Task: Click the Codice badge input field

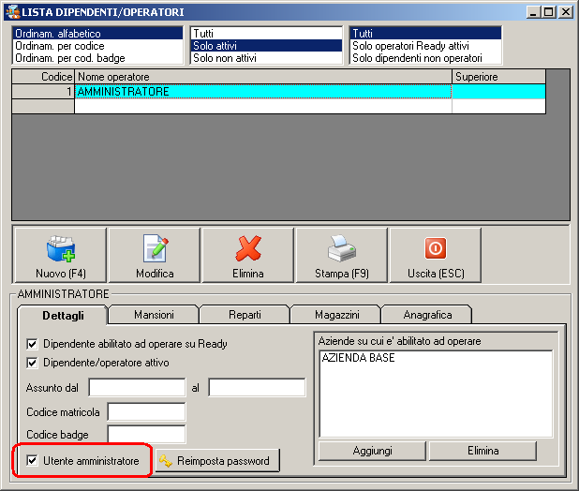Action: pyautogui.click(x=146, y=435)
